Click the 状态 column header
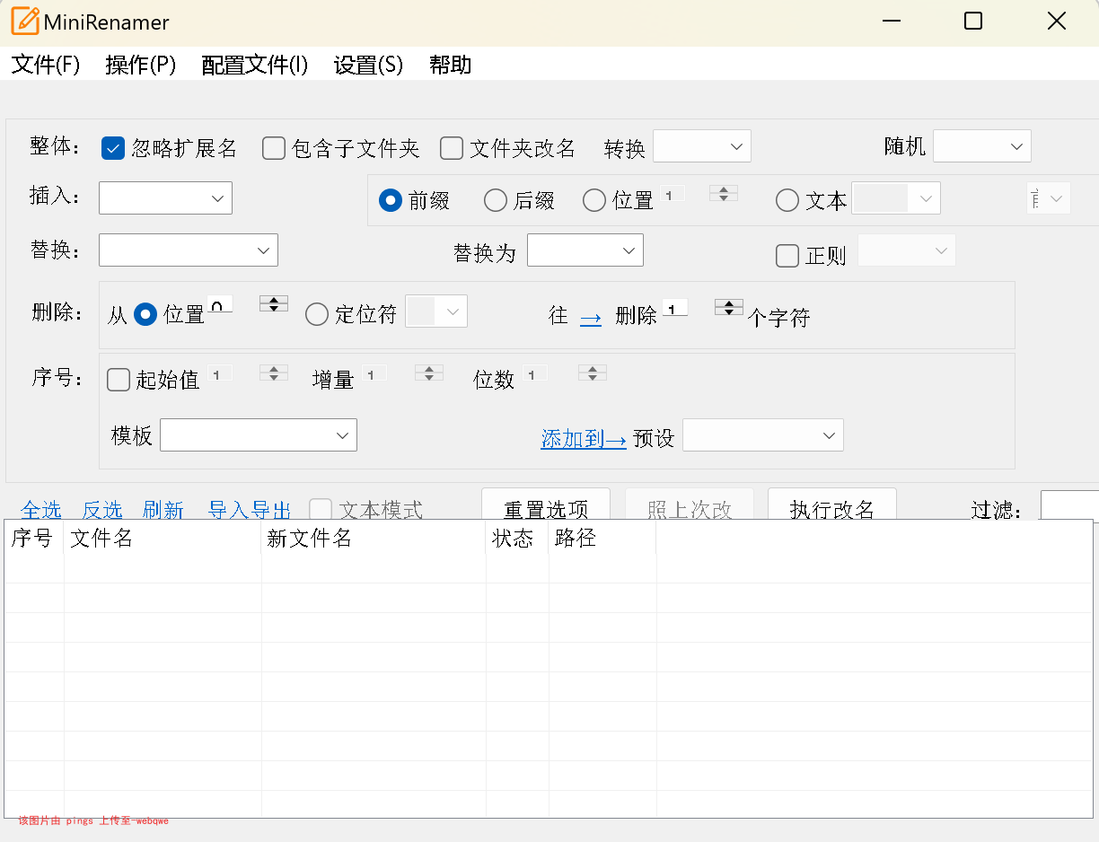The height and width of the screenshot is (842, 1099). pyautogui.click(x=517, y=539)
